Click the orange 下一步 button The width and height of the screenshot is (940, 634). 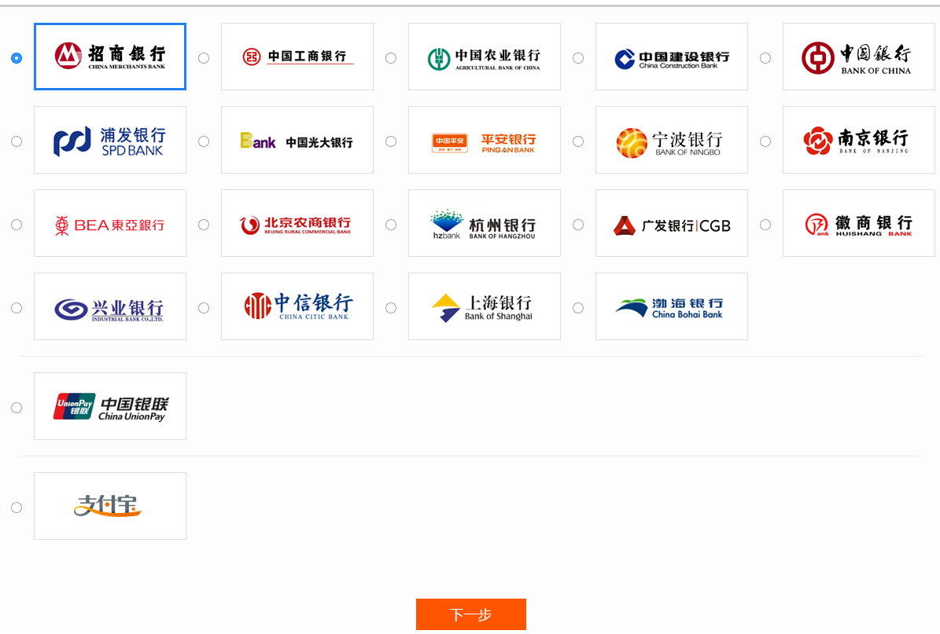[x=471, y=614]
